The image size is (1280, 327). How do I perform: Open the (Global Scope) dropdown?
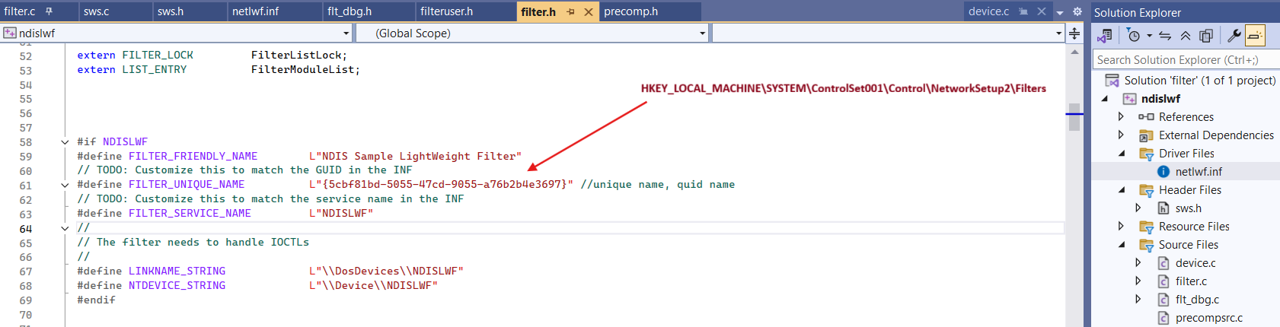coord(702,33)
